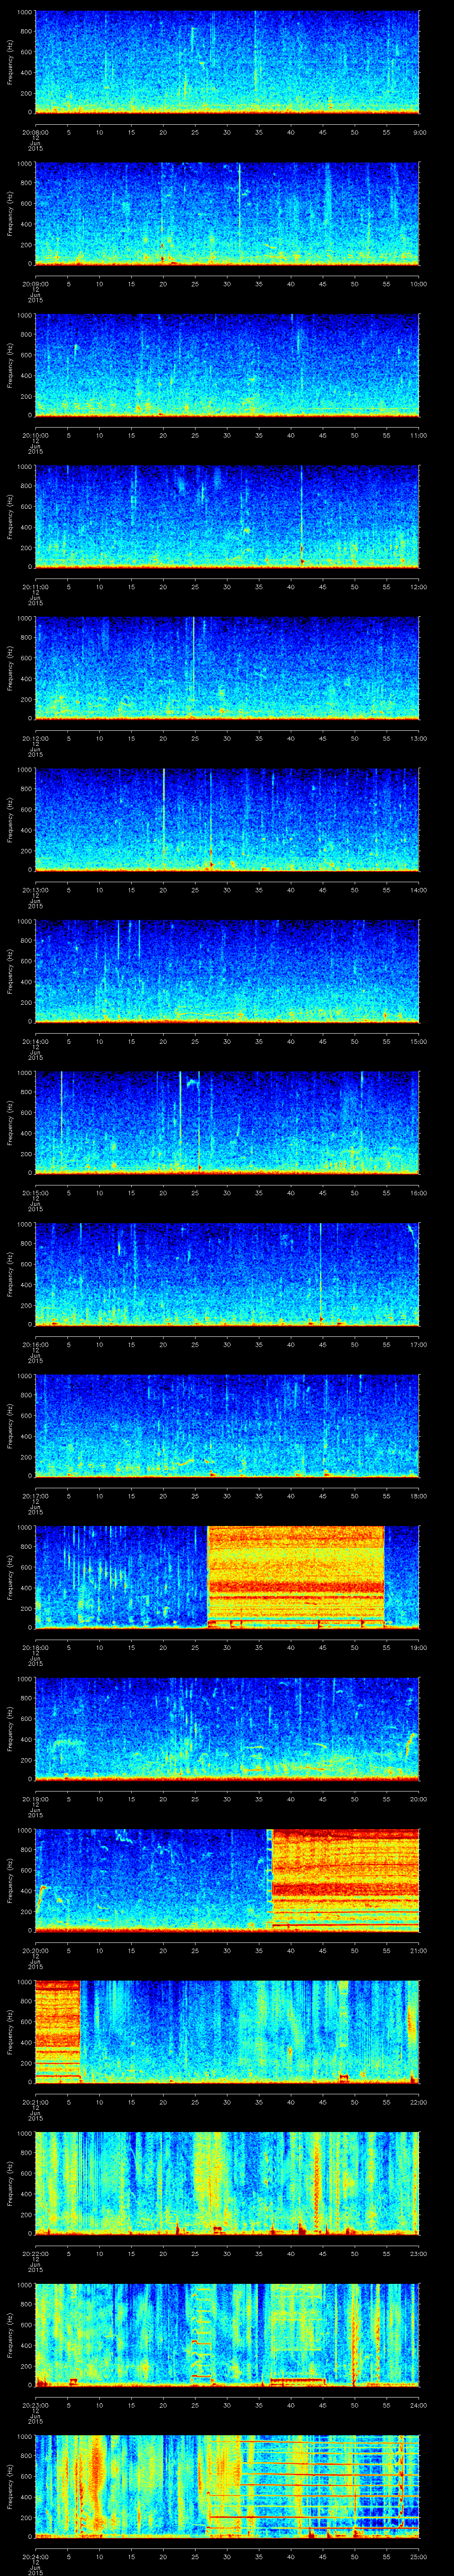
Task: Click the '22:00' end time label
Action: pyautogui.click(x=418, y=2101)
